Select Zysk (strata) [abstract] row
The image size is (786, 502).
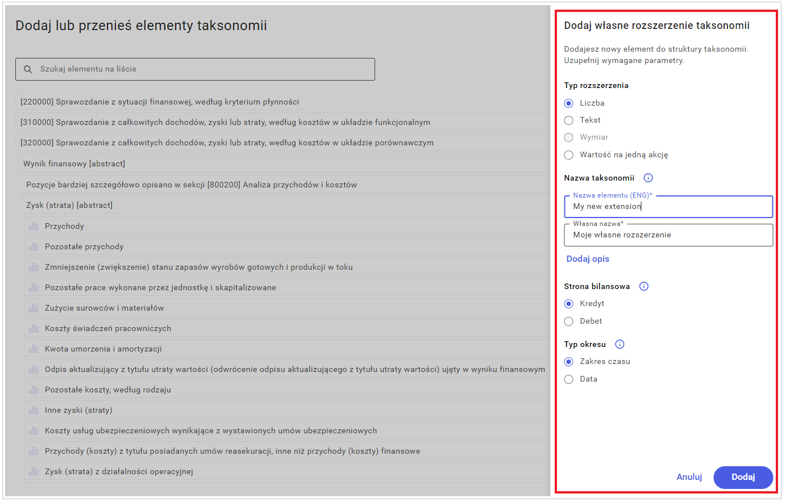pyautogui.click(x=285, y=206)
